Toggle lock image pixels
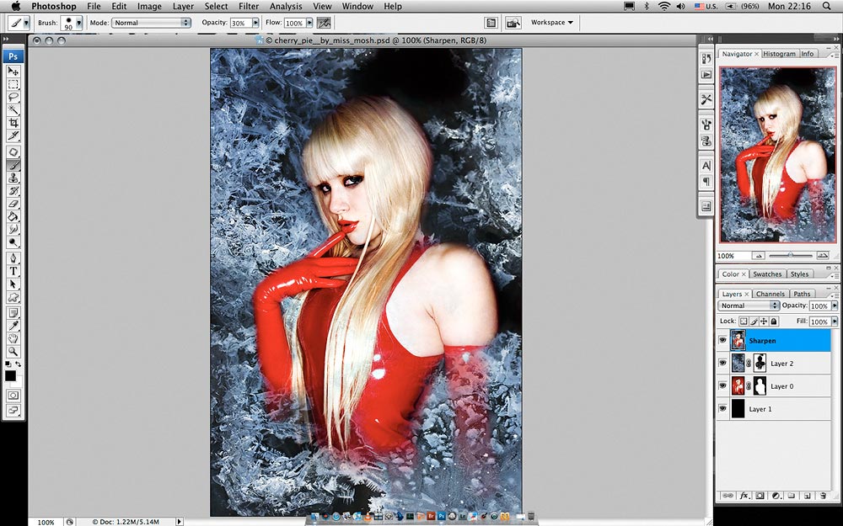Screen dimensions: 843x526 point(754,321)
